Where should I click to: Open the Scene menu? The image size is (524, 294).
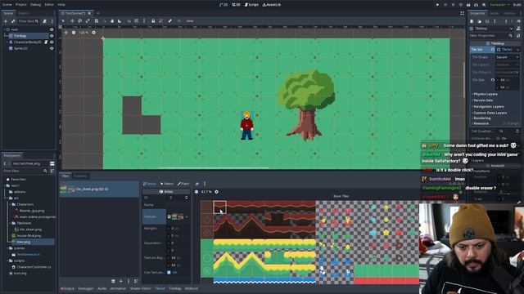pos(7,5)
